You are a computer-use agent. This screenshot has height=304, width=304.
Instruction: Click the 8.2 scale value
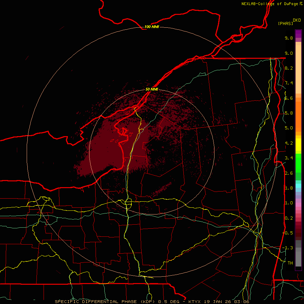pyautogui.click(x=289, y=68)
